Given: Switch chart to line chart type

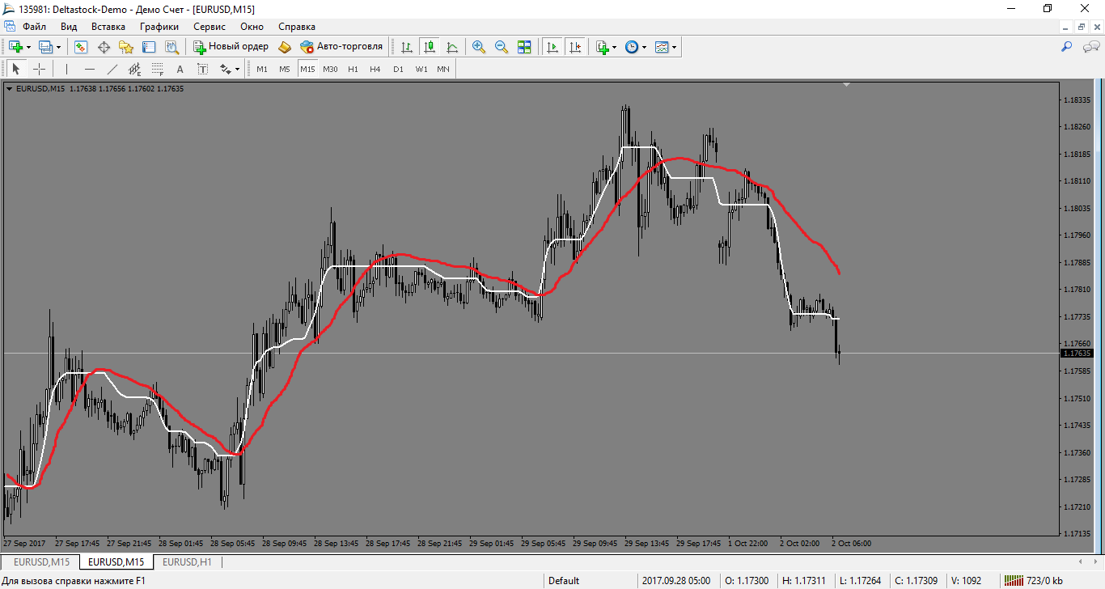Looking at the screenshot, I should click(x=452, y=47).
